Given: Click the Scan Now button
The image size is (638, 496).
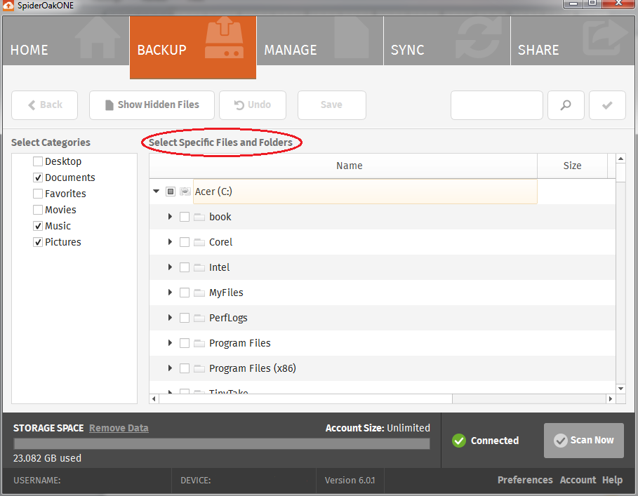Looking at the screenshot, I should (x=584, y=441).
